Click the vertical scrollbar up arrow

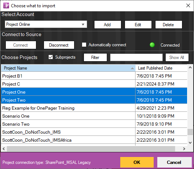click(190, 68)
